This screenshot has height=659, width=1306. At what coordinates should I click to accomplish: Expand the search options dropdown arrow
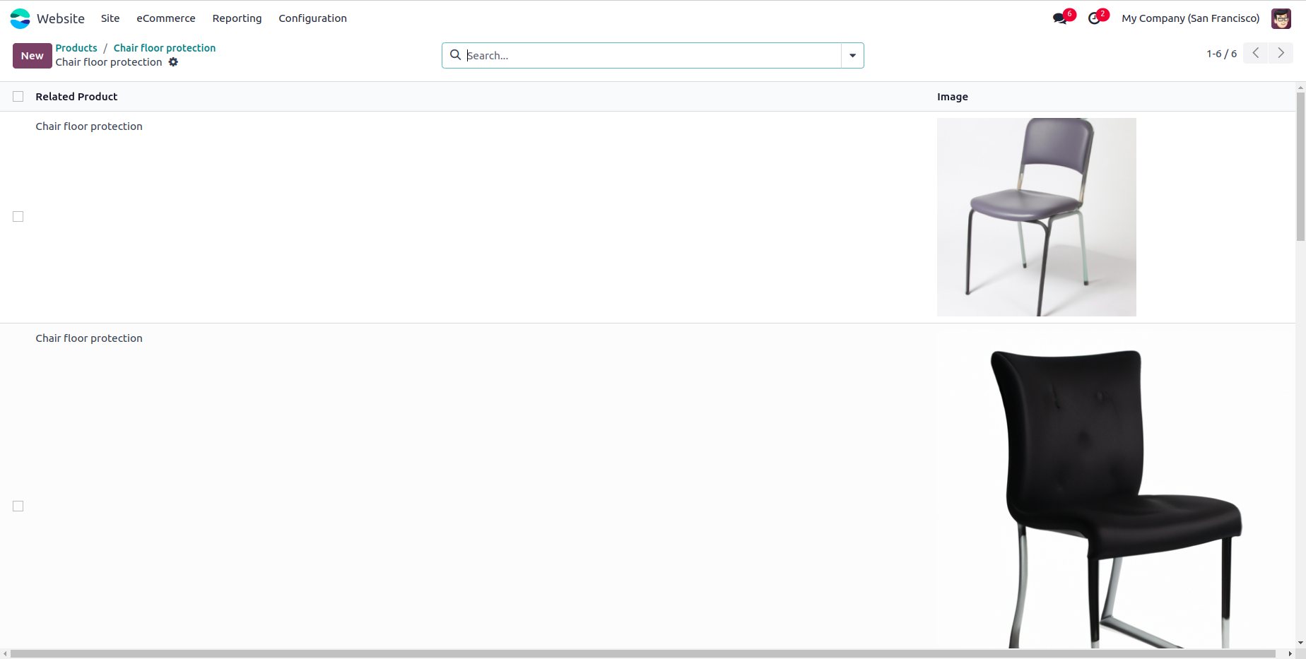point(852,55)
